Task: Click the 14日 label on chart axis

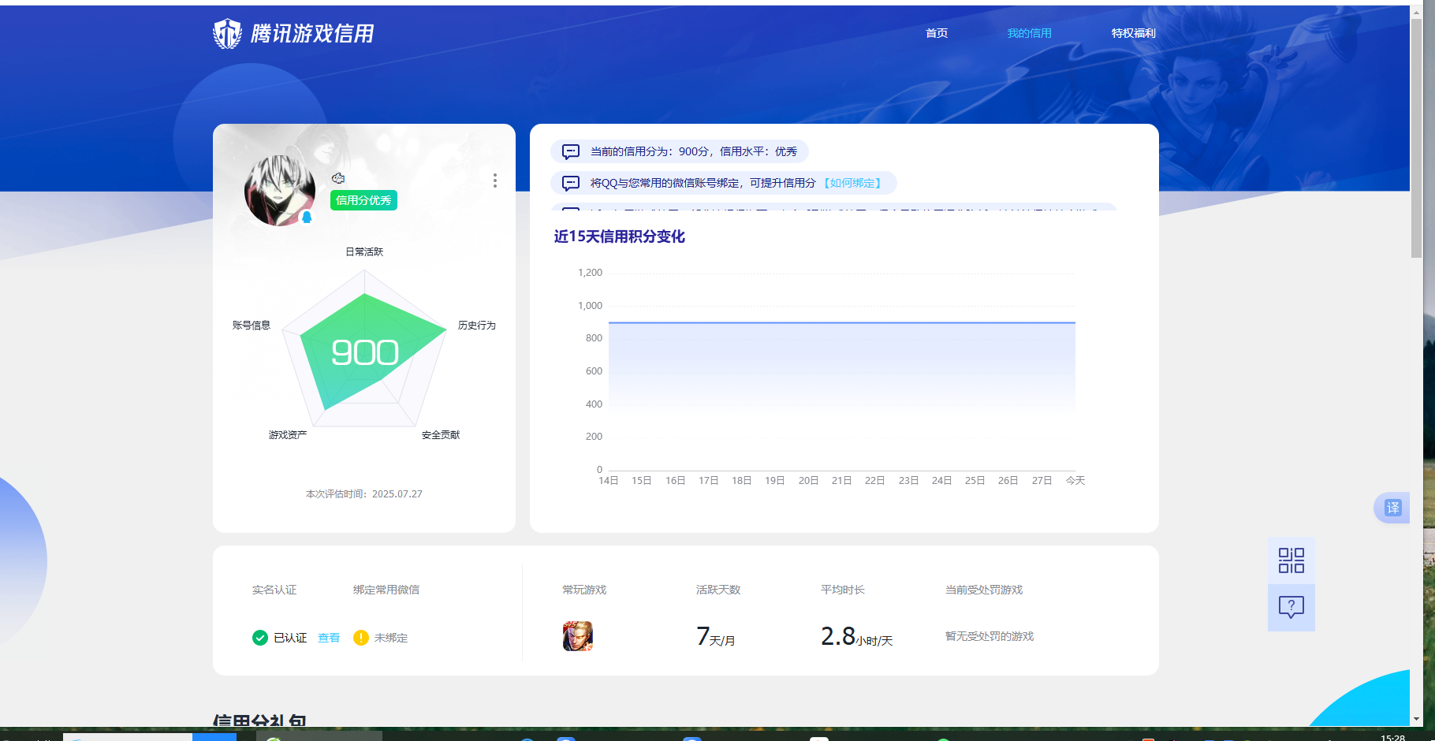Action: click(609, 481)
